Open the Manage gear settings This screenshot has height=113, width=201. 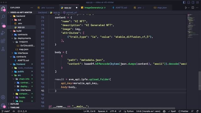(x=3, y=105)
